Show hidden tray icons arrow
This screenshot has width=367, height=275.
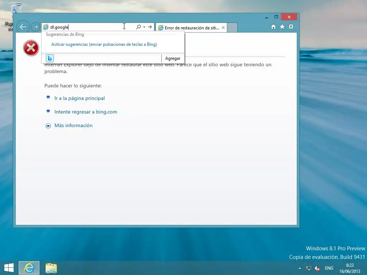pos(300,268)
